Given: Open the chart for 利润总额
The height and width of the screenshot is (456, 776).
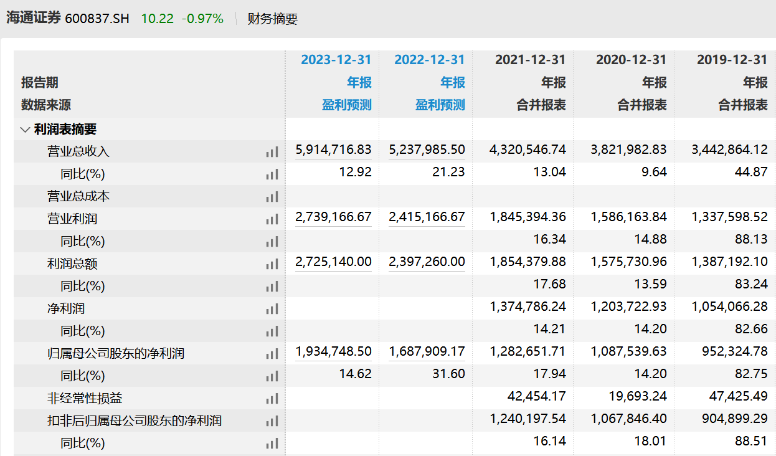Looking at the screenshot, I should (272, 264).
